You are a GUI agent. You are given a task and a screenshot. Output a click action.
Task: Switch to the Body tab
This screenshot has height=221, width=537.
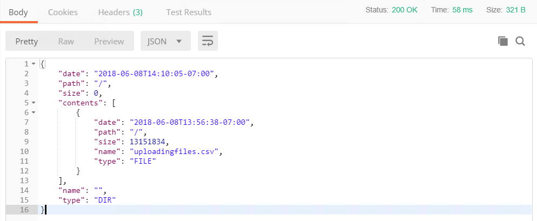18,12
